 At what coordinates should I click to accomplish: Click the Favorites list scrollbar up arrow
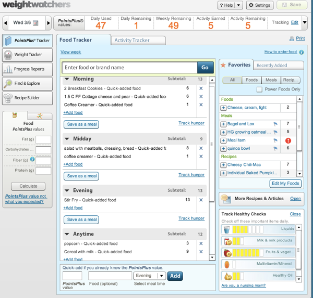tap(299, 99)
